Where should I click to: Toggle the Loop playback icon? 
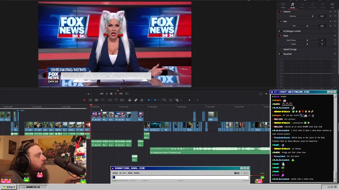click(127, 94)
